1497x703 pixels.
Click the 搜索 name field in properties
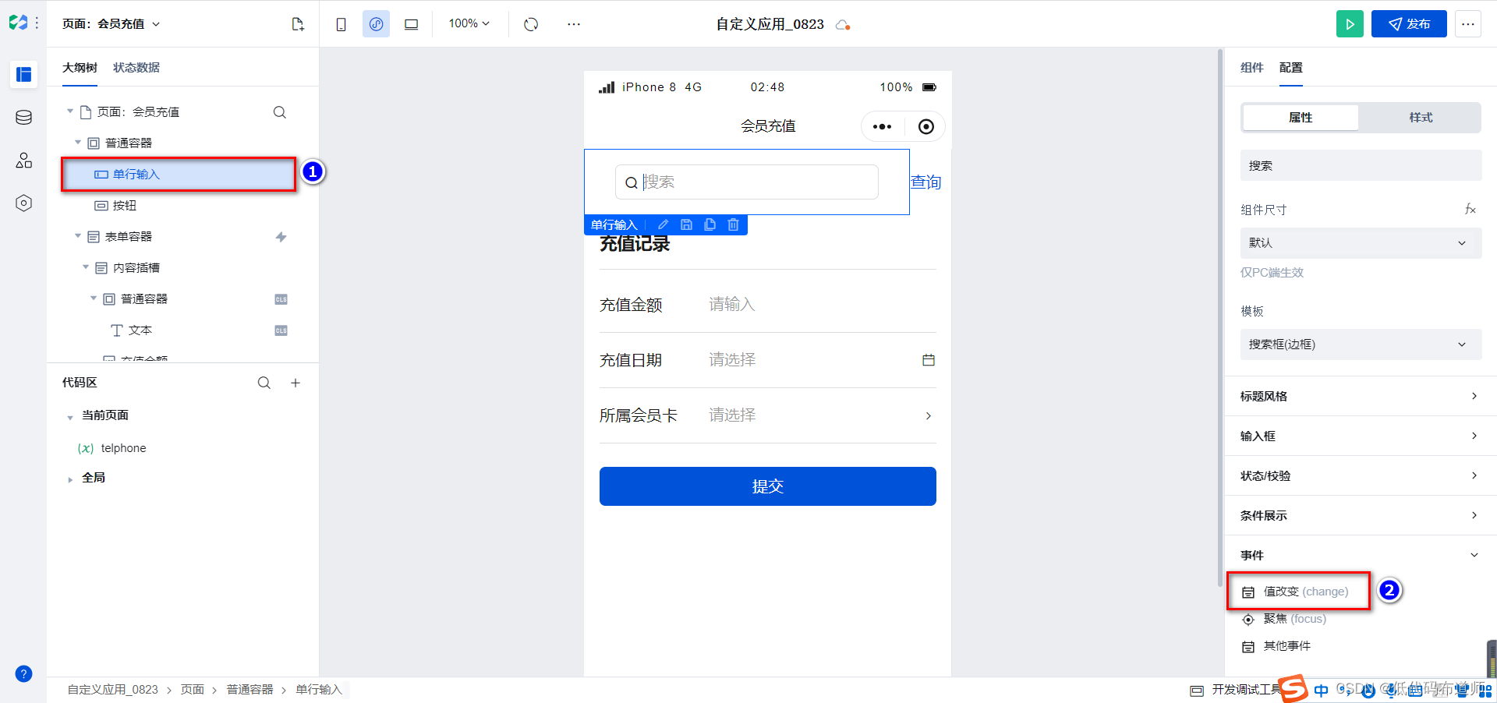(x=1361, y=165)
